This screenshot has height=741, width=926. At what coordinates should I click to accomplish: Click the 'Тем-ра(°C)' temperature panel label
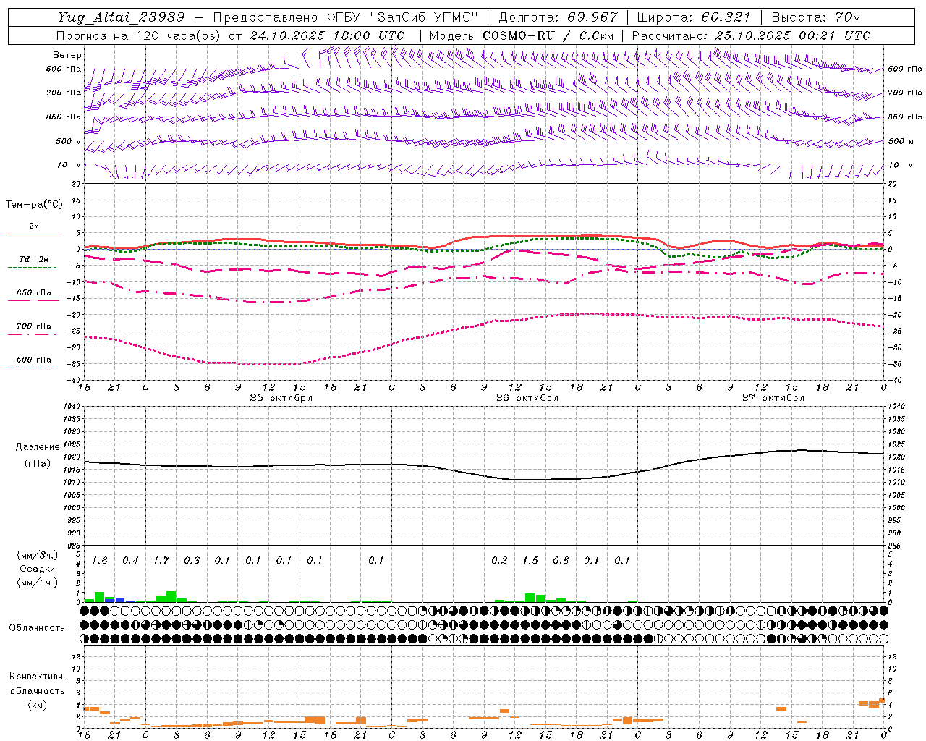coord(34,205)
